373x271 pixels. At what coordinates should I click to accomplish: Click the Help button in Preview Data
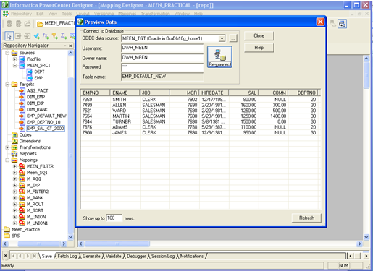(x=259, y=48)
